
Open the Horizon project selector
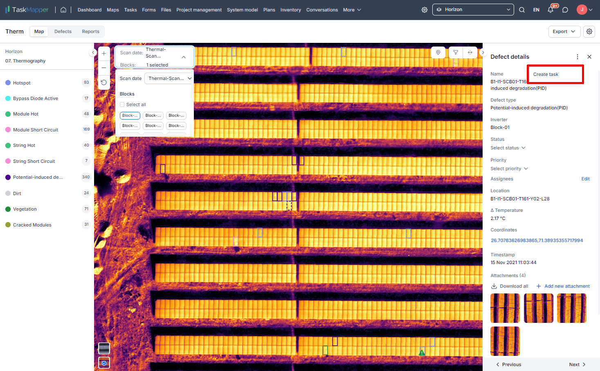click(x=473, y=10)
